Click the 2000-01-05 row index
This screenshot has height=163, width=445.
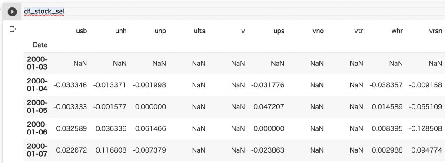[37, 107]
